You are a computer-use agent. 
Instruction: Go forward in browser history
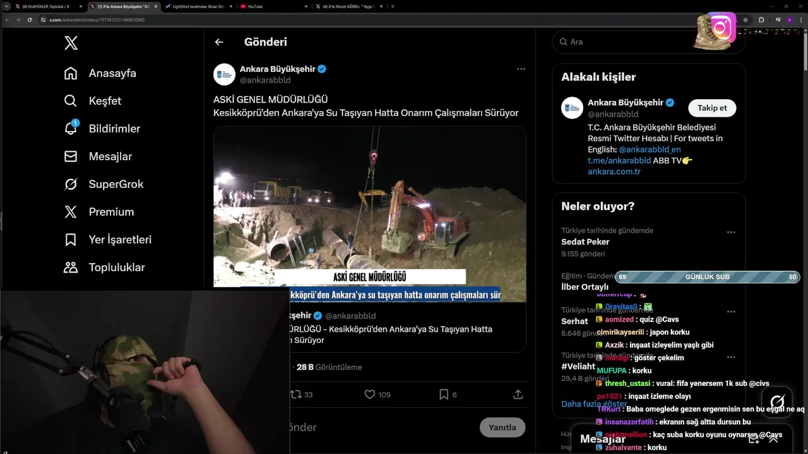coord(18,20)
